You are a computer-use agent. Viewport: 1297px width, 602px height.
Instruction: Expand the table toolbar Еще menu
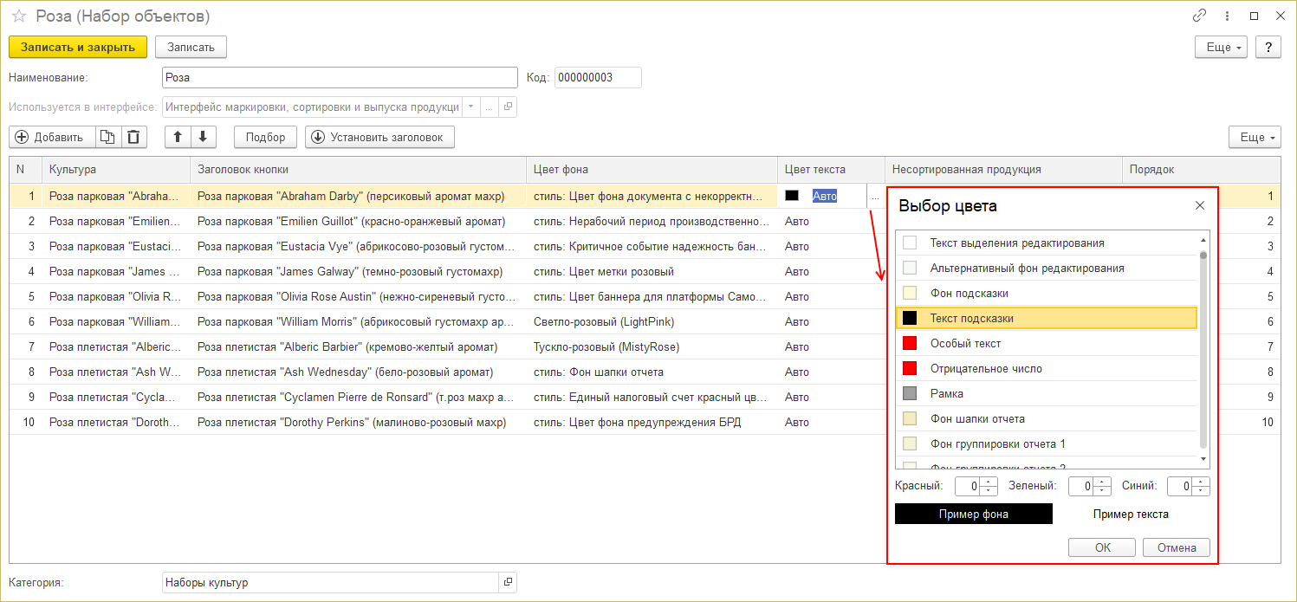click(1254, 137)
